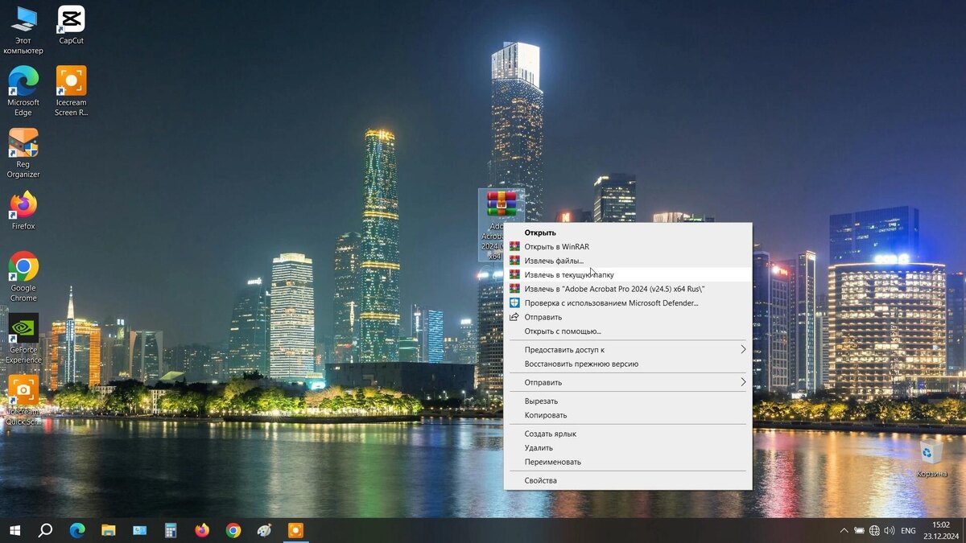Choose Удалить in the context menu
Viewport: 966px width, 543px height.
pos(628,448)
